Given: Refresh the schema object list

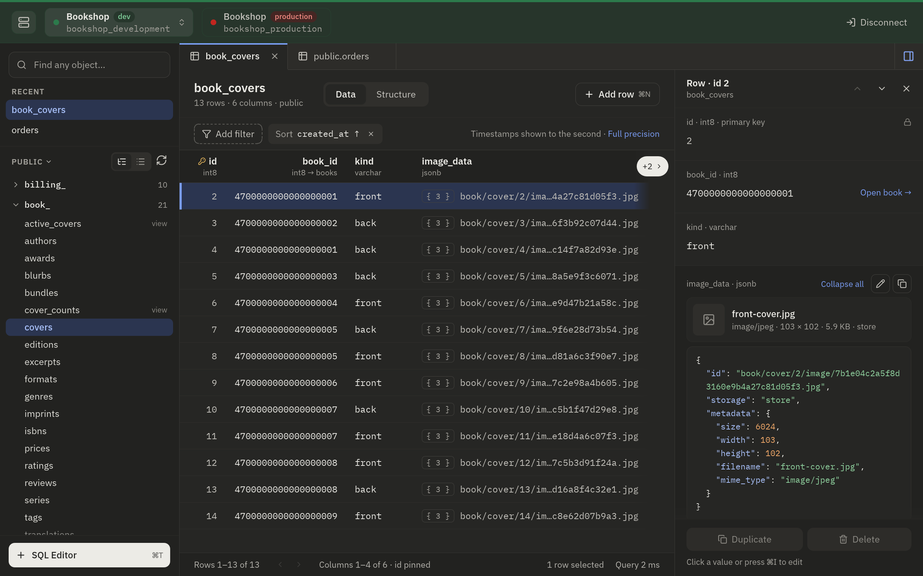Looking at the screenshot, I should pyautogui.click(x=161, y=161).
